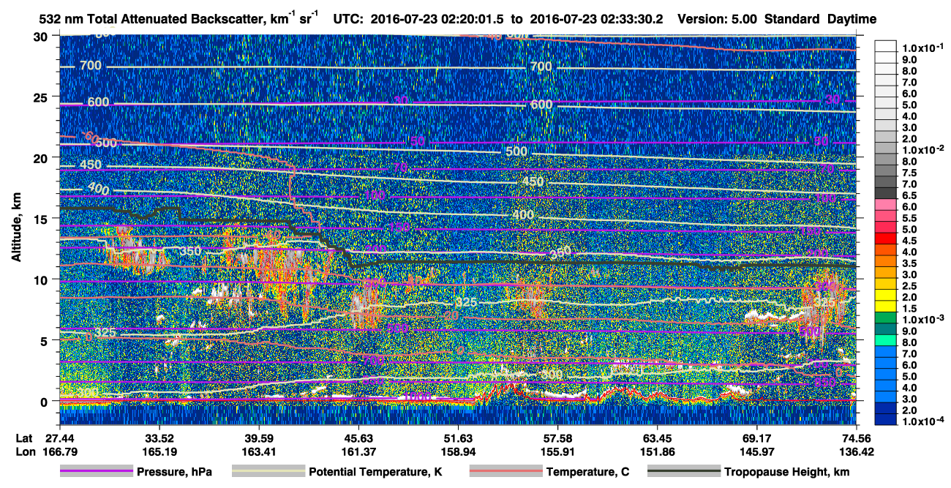Click colorbar label 1.0x10-2
This screenshot has width=951, height=488.
pos(925,150)
